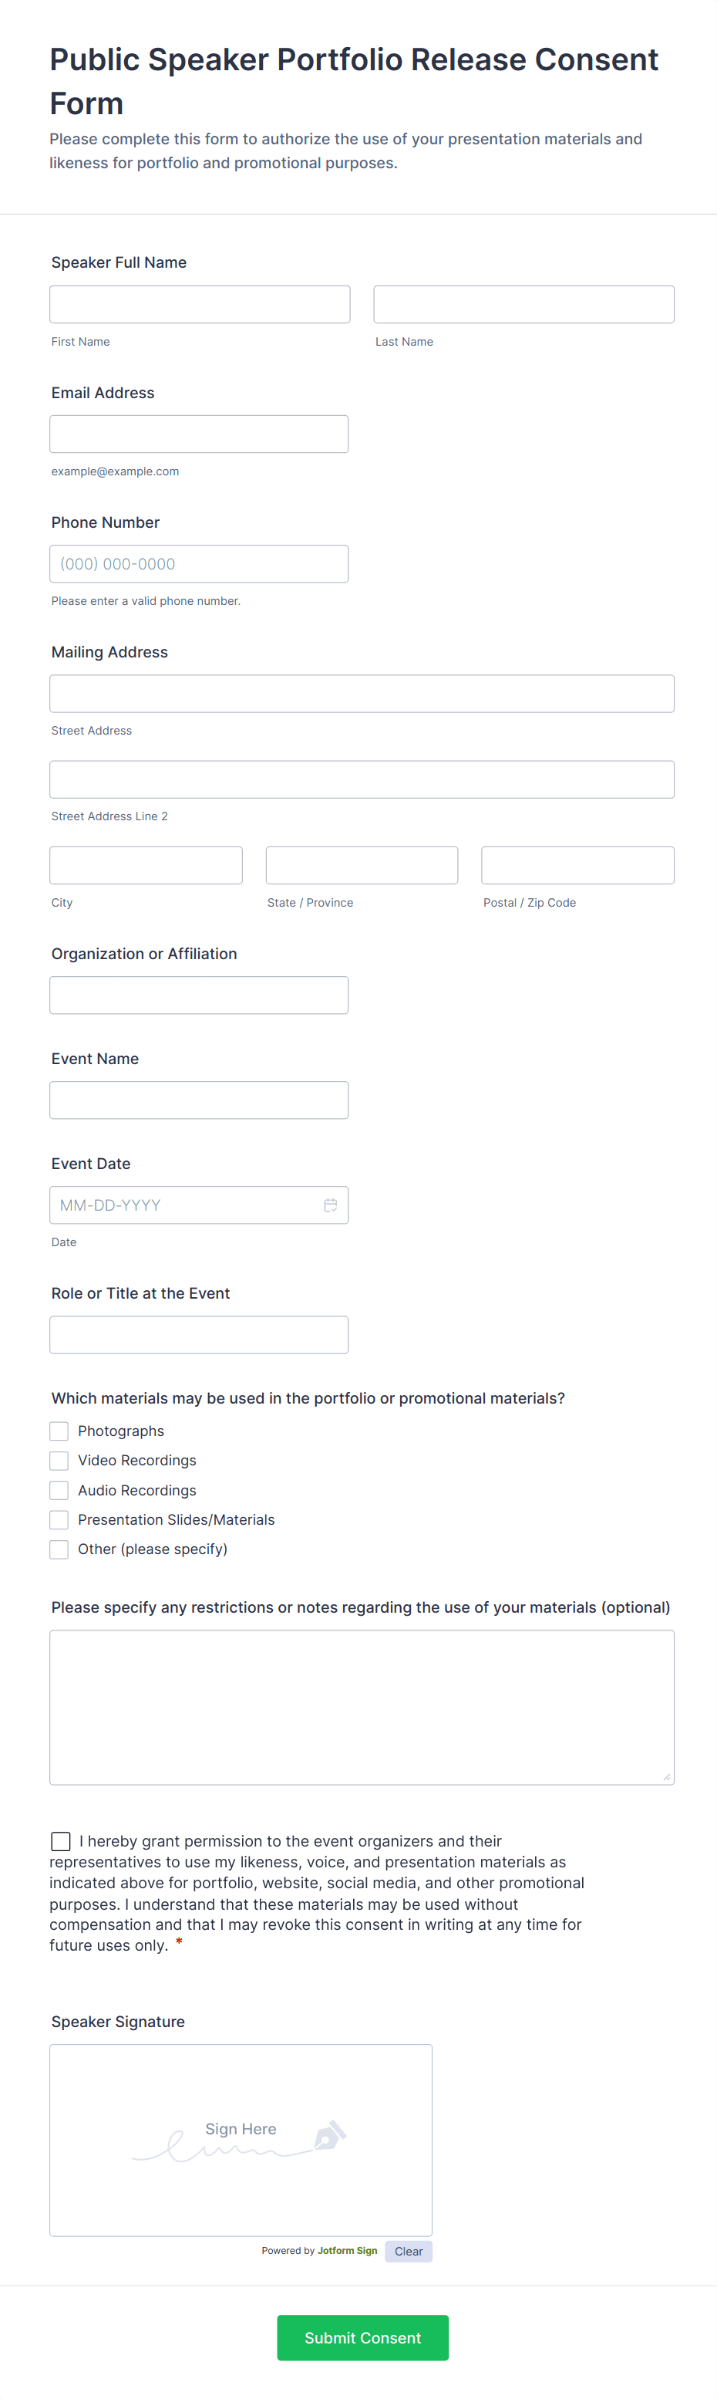This screenshot has width=717, height=2399.
Task: Open the Jotform Sign link
Action: point(347,2250)
